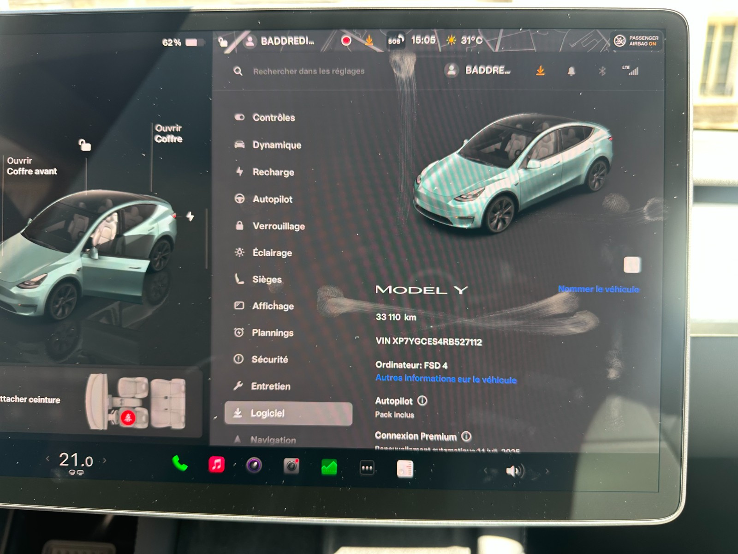Tap the VIN XP7YGCES4RB527112 text
Viewport: 738px width, 554px height.
(429, 341)
